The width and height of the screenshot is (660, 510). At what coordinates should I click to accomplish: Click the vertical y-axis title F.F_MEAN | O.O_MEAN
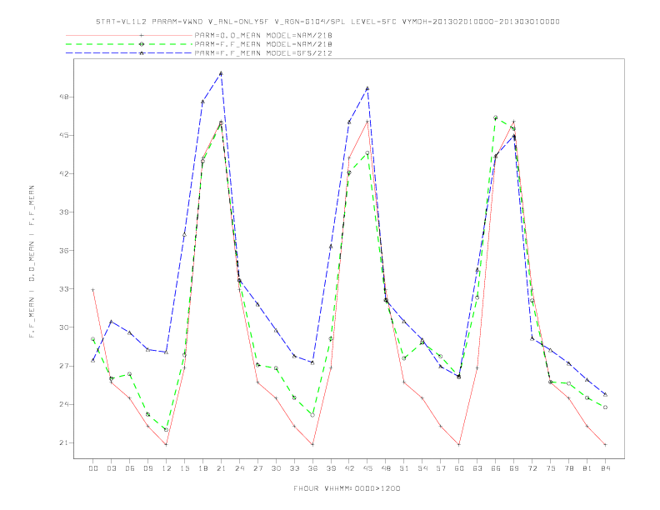pos(32,262)
